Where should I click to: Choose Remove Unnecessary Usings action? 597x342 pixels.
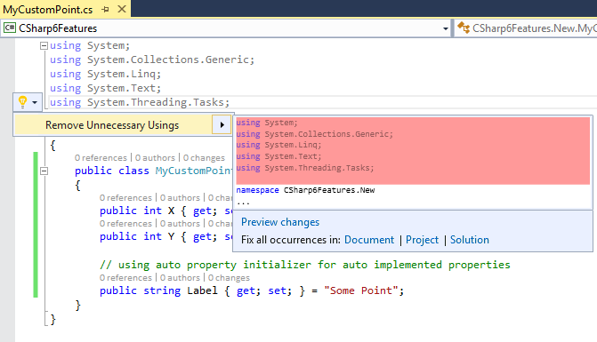click(x=112, y=125)
